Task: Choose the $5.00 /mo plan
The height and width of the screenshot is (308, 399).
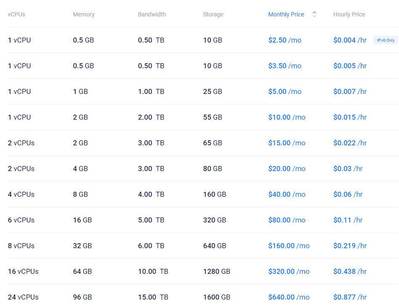Action: [x=285, y=92]
